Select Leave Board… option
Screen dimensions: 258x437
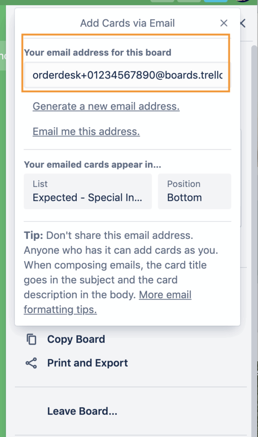tap(82, 411)
